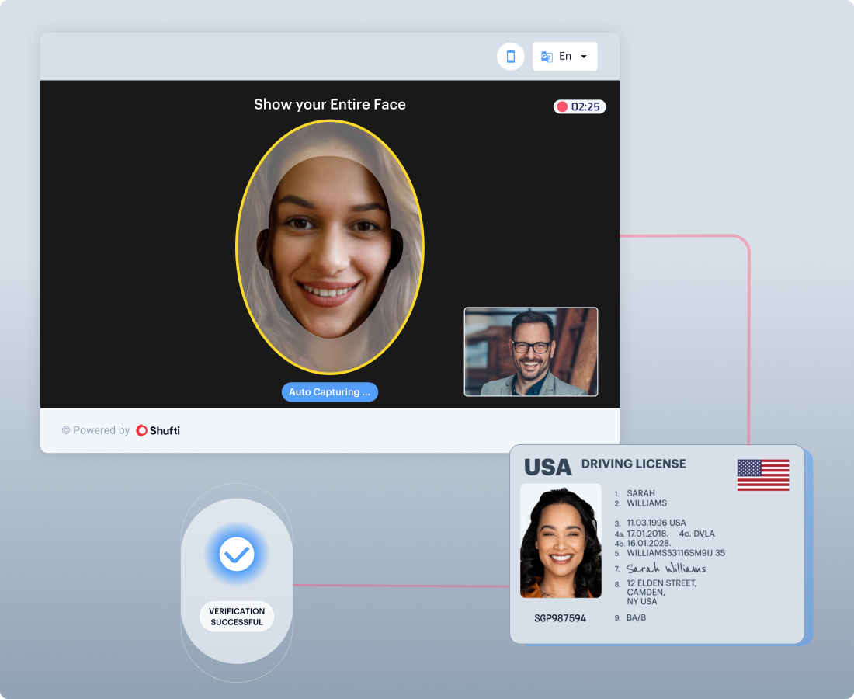Click the DRIVING LICENSE title text
The width and height of the screenshot is (854, 699).
tap(634, 464)
